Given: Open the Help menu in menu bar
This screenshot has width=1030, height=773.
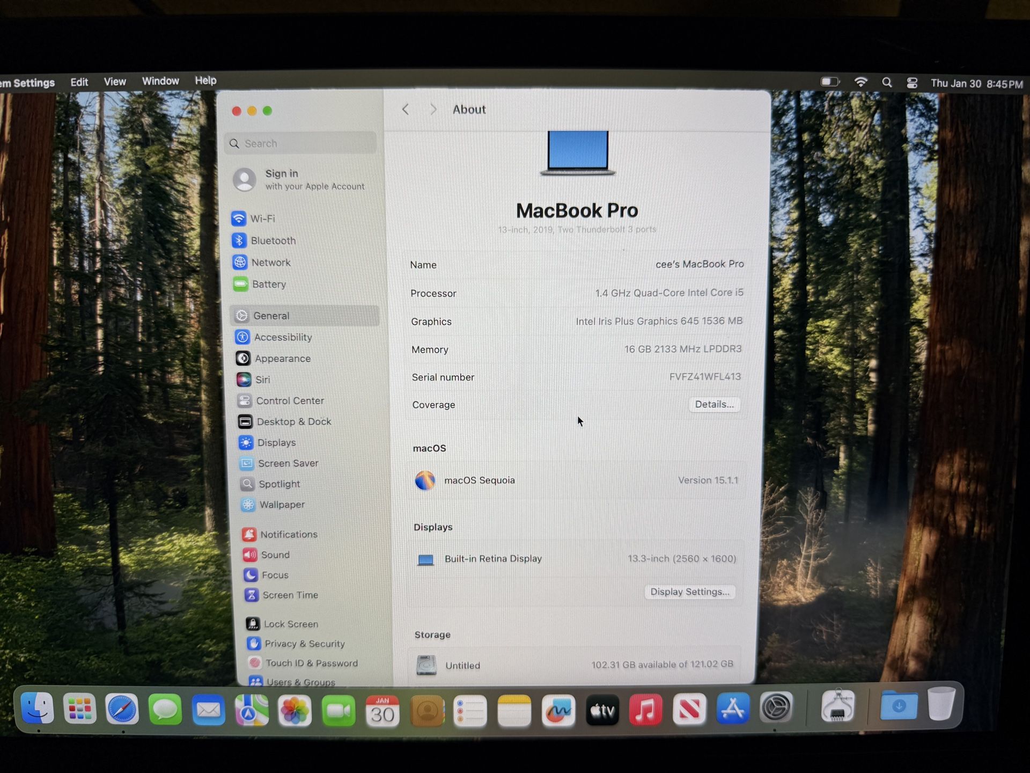Looking at the screenshot, I should pyautogui.click(x=205, y=81).
